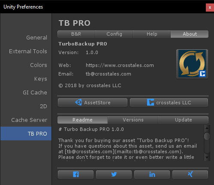Open the 2D preferences section
This screenshot has height=185, width=214.
click(26, 106)
